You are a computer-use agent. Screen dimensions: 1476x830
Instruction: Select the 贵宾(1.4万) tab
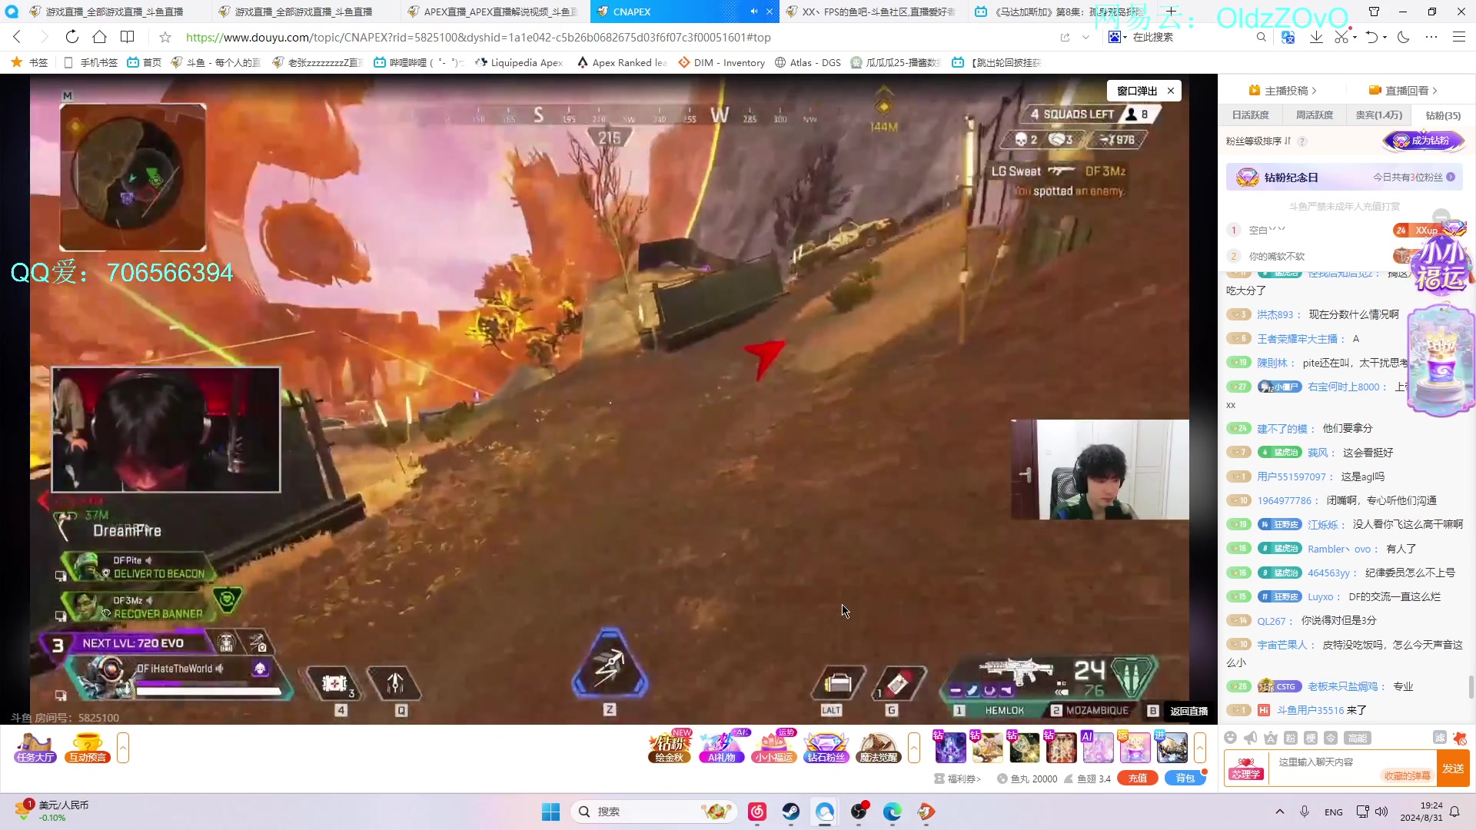tap(1378, 115)
